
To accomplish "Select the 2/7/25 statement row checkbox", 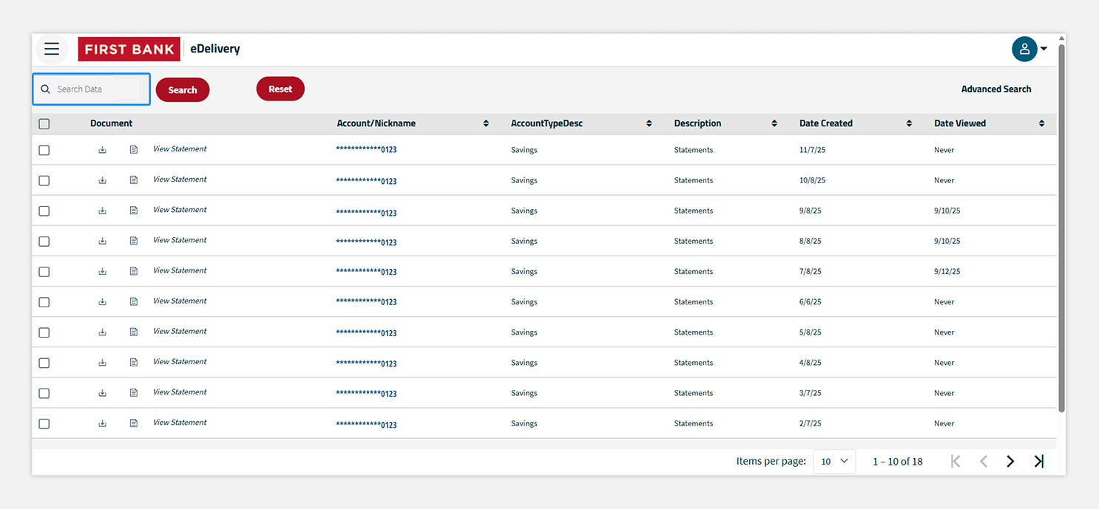I will pyautogui.click(x=44, y=423).
